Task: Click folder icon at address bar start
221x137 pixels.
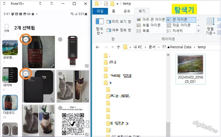Action: (125, 47)
